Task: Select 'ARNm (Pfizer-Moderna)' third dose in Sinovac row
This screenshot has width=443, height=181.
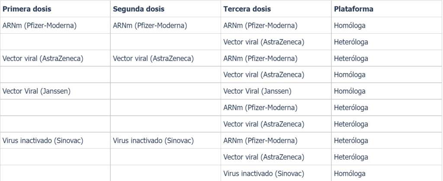Action: (x=260, y=141)
